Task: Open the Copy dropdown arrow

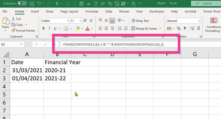Action: 26,25
